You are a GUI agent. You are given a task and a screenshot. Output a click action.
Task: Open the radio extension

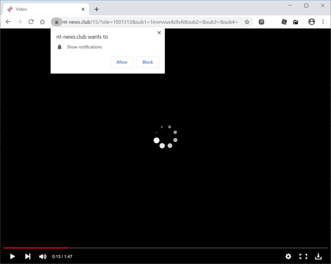[x=295, y=22]
